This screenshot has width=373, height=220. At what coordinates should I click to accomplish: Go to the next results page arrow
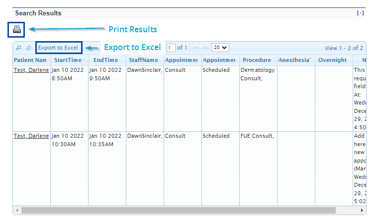pyautogui.click(x=195, y=48)
